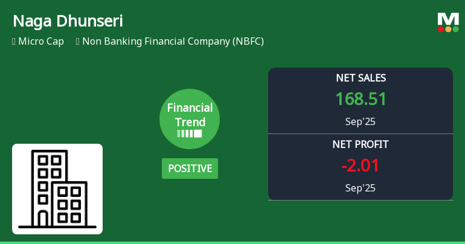Click the orange dot under the M logo

[x=449, y=29]
